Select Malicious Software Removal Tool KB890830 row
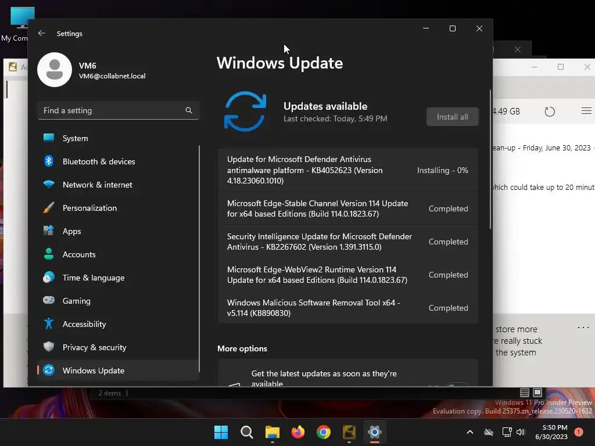Screen dimensions: 595x446 (347, 308)
